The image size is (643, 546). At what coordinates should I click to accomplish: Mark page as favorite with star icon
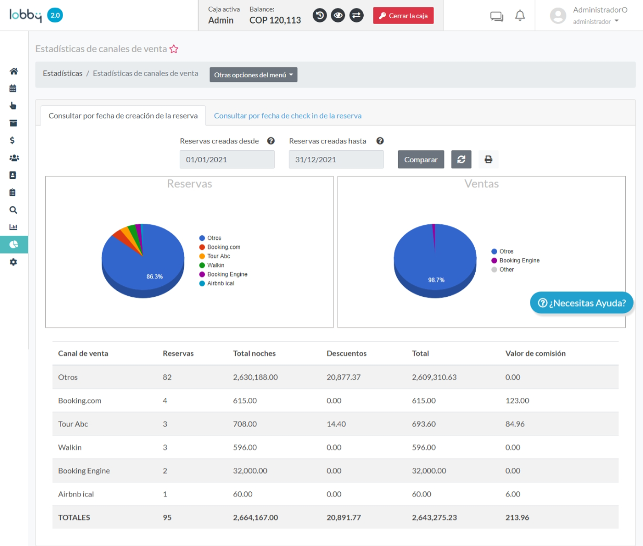tap(174, 49)
